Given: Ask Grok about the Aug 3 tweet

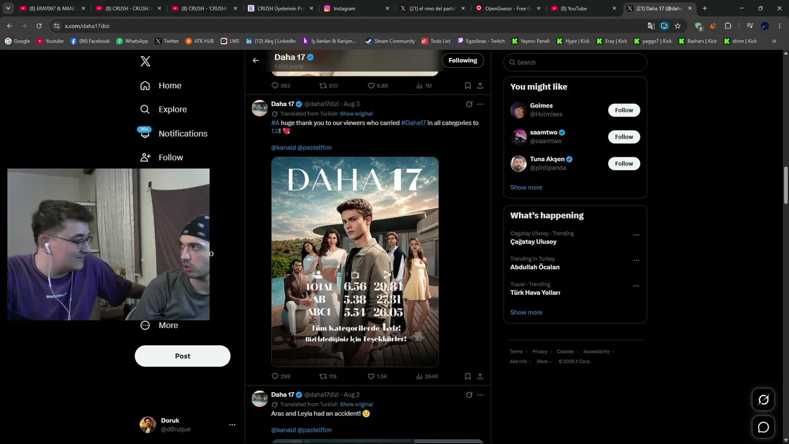Looking at the screenshot, I should [469, 104].
